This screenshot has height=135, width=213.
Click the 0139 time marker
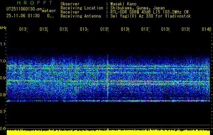[x=186, y=29]
